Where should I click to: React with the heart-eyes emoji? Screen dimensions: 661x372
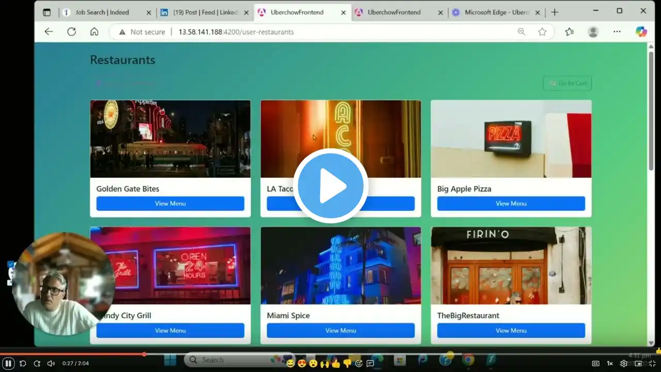pos(302,363)
